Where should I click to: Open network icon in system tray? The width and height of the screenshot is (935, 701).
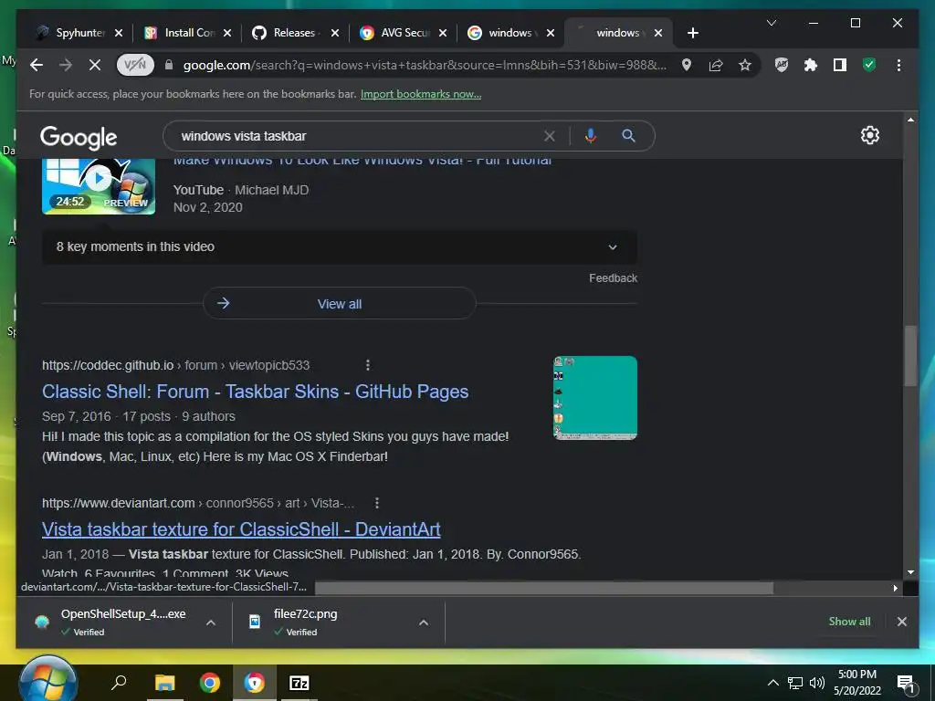pos(795,683)
